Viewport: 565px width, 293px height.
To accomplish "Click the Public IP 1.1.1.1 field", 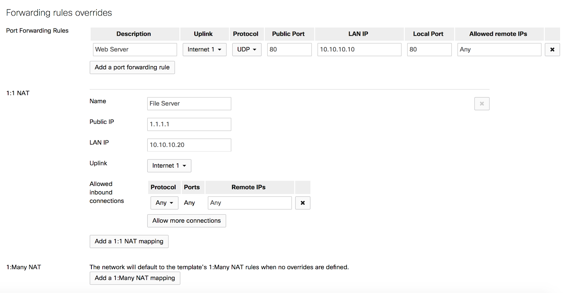I will coord(189,124).
